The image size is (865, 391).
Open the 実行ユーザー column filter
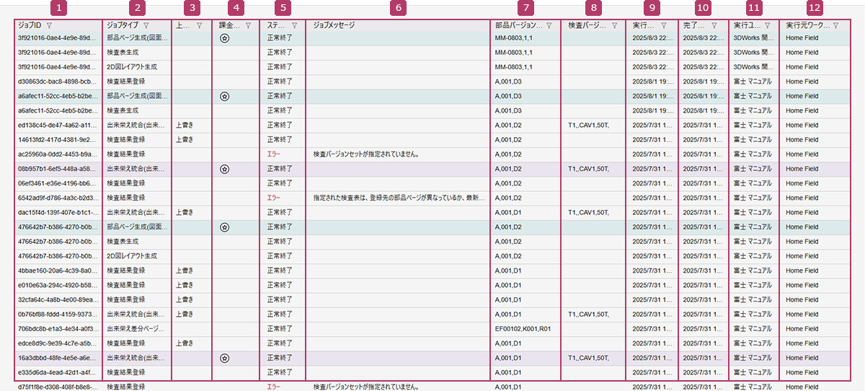tap(767, 25)
